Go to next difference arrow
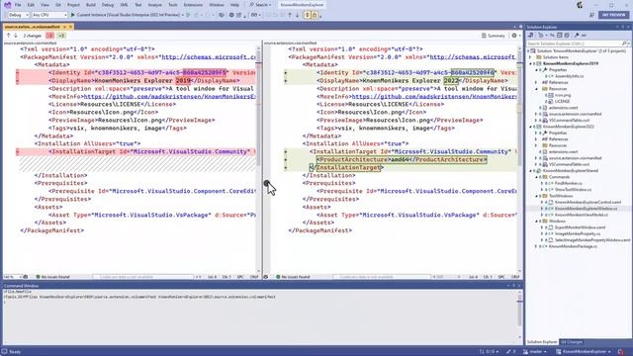Viewport: 633px width, 356px height. pos(16,36)
